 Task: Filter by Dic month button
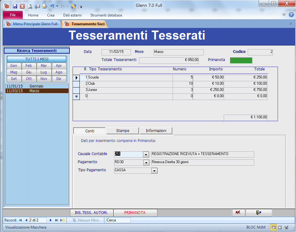(59, 79)
